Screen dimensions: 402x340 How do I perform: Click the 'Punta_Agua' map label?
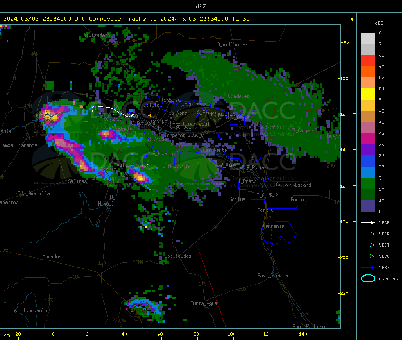204,304
